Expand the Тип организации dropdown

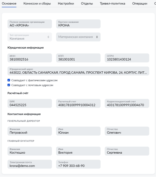[30, 37]
